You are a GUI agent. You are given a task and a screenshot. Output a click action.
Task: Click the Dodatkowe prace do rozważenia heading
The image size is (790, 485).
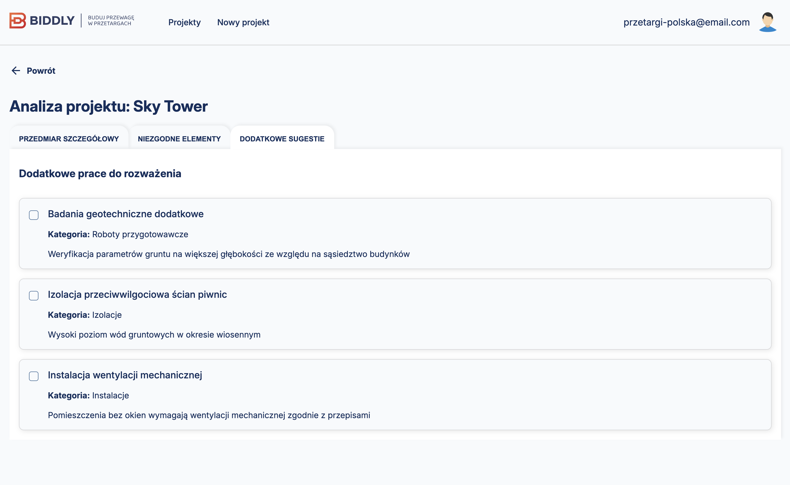[100, 174]
